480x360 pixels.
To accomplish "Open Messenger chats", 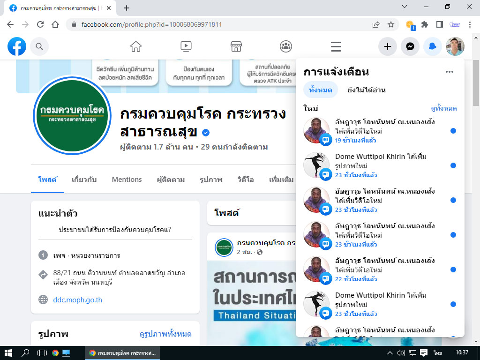I will [x=410, y=46].
